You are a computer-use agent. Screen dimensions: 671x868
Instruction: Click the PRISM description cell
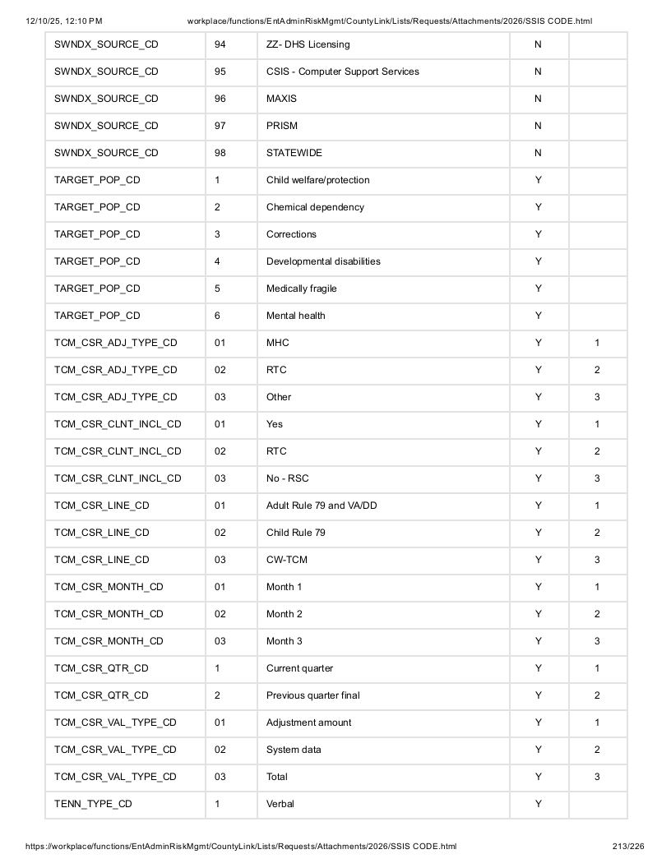coord(383,126)
